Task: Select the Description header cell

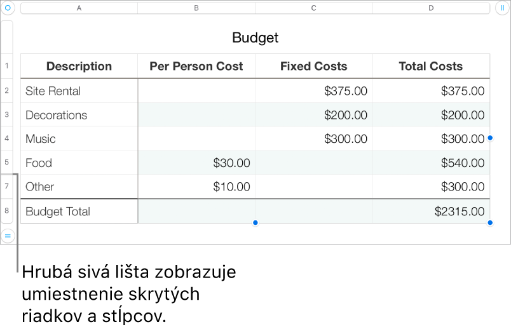Action: pos(79,66)
